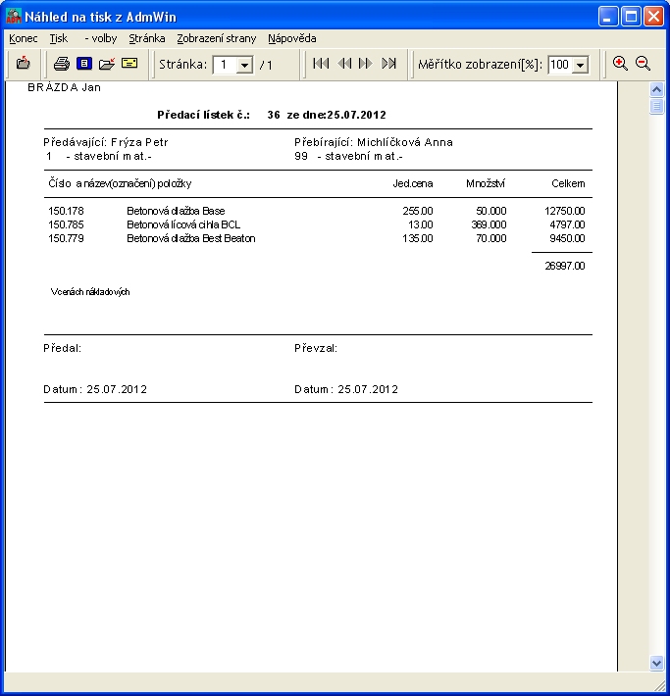The height and width of the screenshot is (696, 670).
Task: Click the total sum 26997.00
Action: coord(565,266)
